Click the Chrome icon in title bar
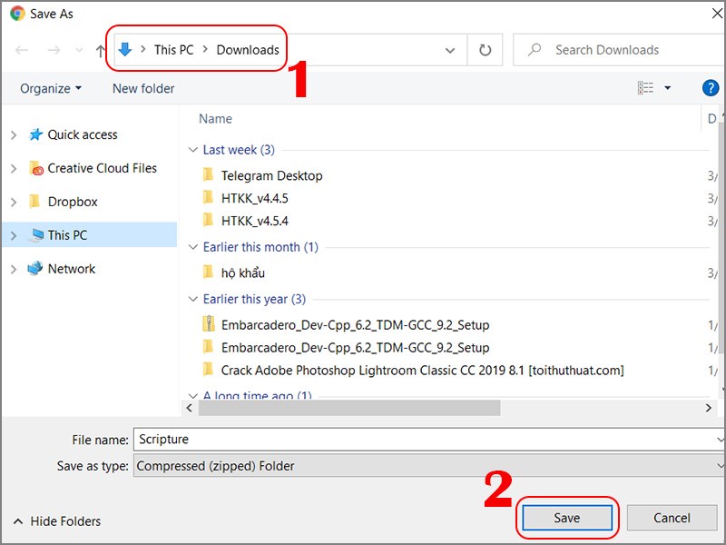726x545 pixels. tap(17, 13)
